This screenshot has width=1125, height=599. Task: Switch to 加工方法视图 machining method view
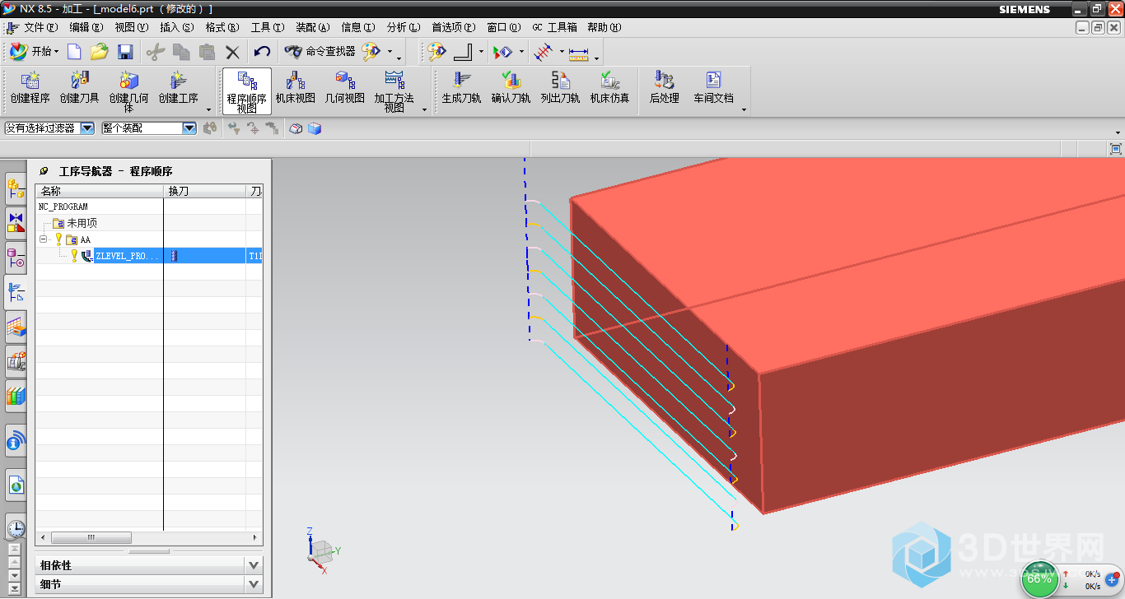coord(394,91)
